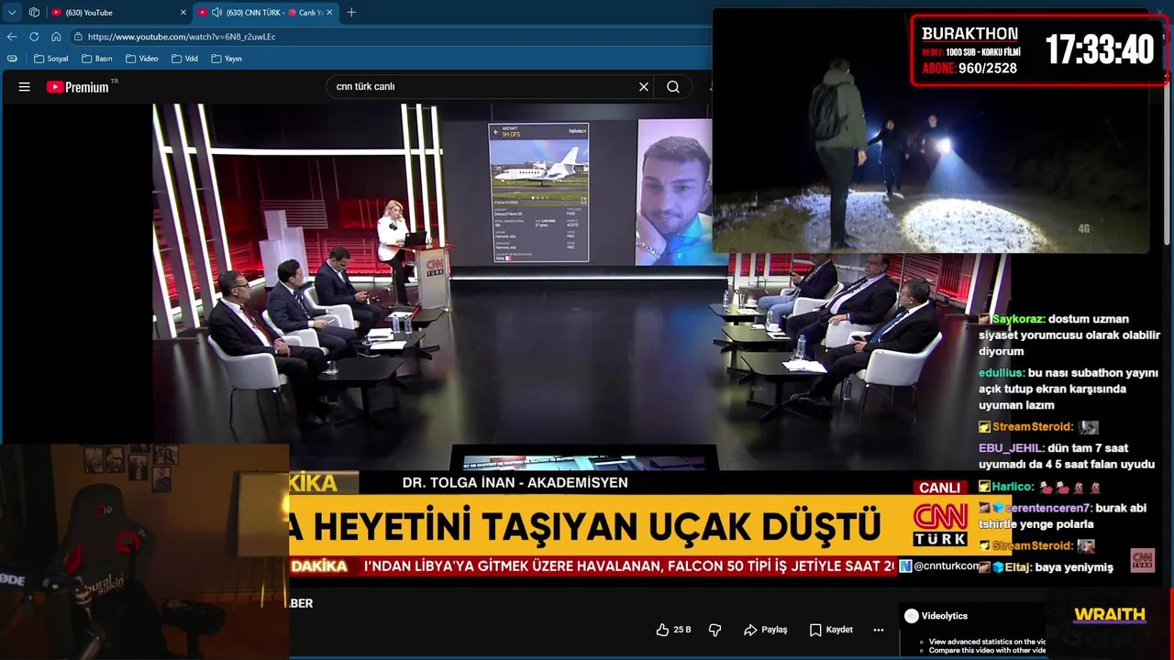Click 'DR. TOLGA İNAN - AKADEMİSYEN' caption
This screenshot has height=660, width=1174.
515,483
